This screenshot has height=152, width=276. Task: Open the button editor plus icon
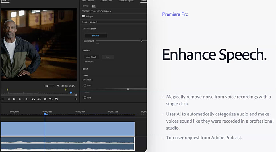click(76, 99)
